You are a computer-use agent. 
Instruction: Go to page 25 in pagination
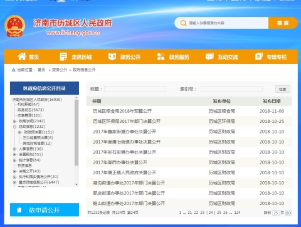tap(219, 213)
